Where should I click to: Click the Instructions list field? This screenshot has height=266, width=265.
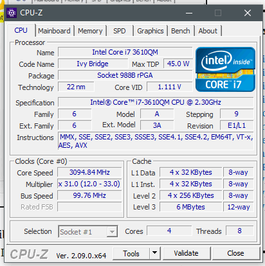click(156, 141)
